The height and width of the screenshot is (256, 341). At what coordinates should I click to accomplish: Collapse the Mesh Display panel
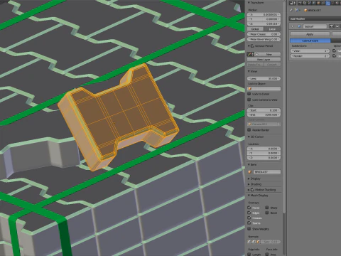tap(249, 195)
